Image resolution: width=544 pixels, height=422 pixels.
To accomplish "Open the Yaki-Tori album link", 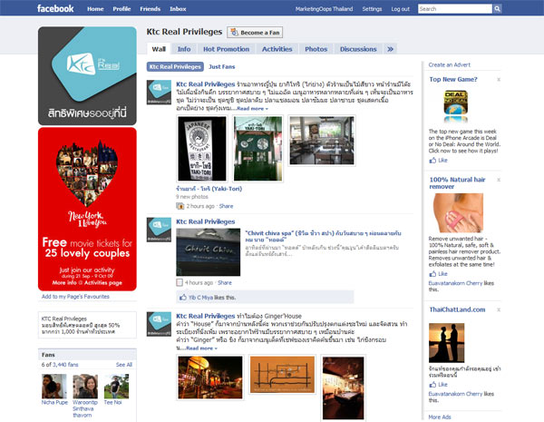I will 209,189.
